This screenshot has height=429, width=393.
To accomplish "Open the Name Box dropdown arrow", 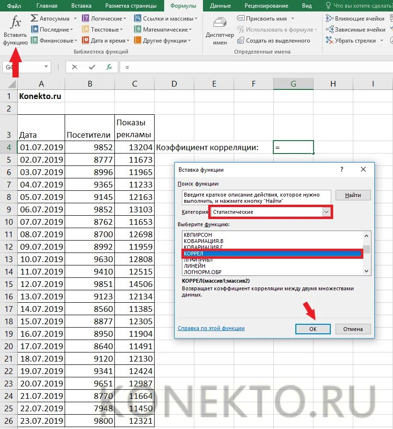I will [46, 66].
